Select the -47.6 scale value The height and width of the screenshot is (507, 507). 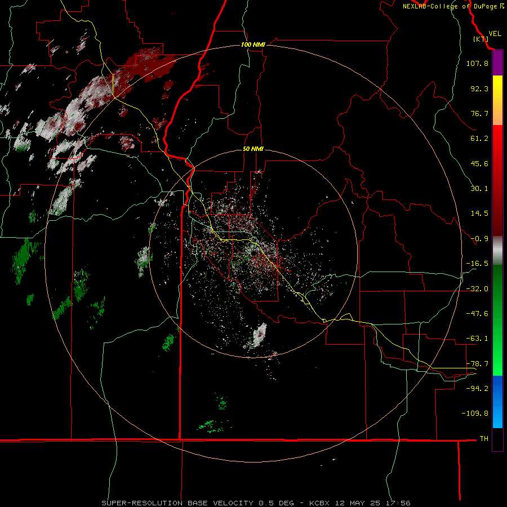(477, 314)
